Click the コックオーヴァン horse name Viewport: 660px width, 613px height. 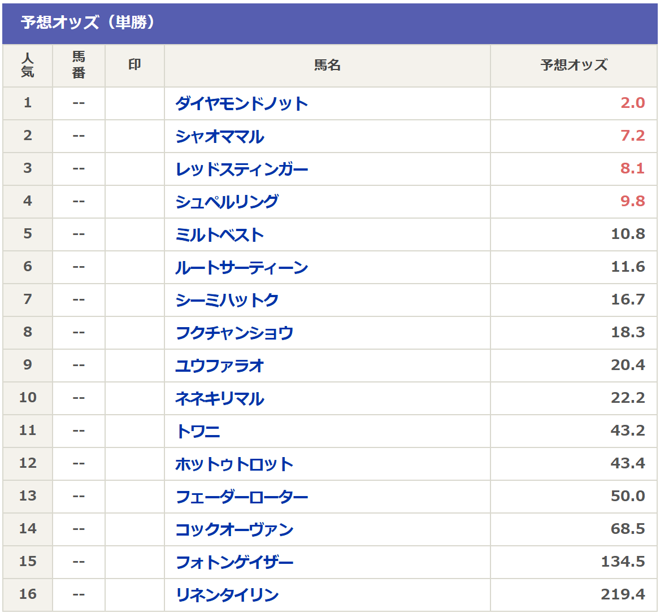[234, 529]
